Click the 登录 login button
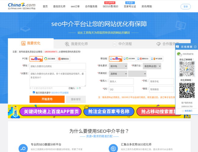Viewport: 198px width, 152px height. (186, 7)
